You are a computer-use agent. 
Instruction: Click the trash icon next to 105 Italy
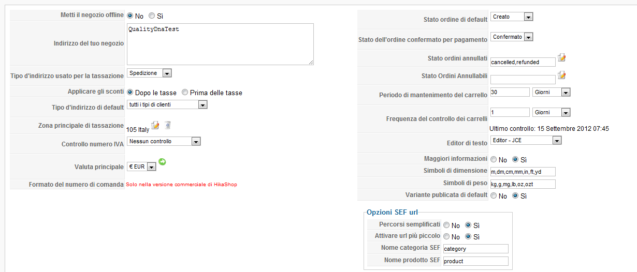(167, 125)
